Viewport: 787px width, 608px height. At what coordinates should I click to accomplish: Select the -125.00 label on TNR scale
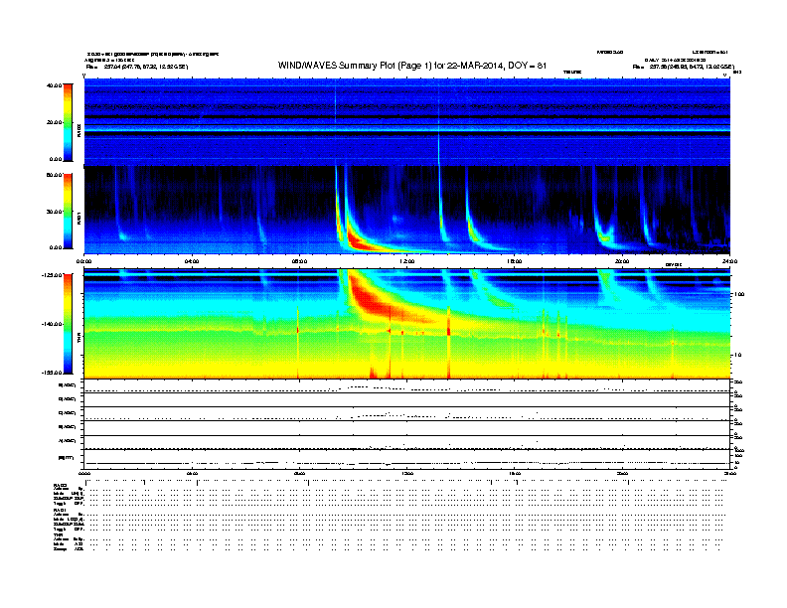(x=52, y=275)
